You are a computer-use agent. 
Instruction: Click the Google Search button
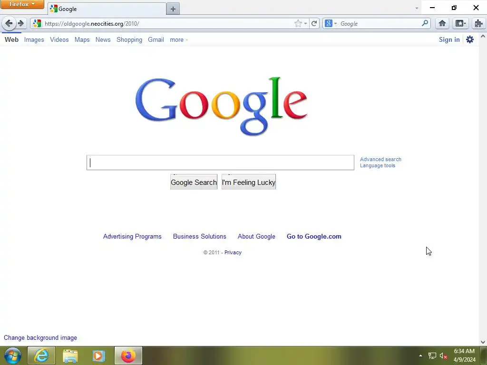coord(194,182)
